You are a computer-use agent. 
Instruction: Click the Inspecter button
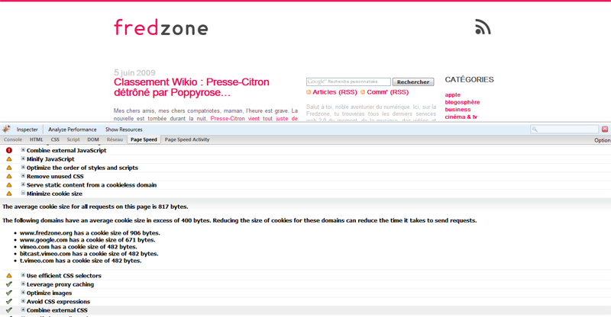pyautogui.click(x=27, y=130)
